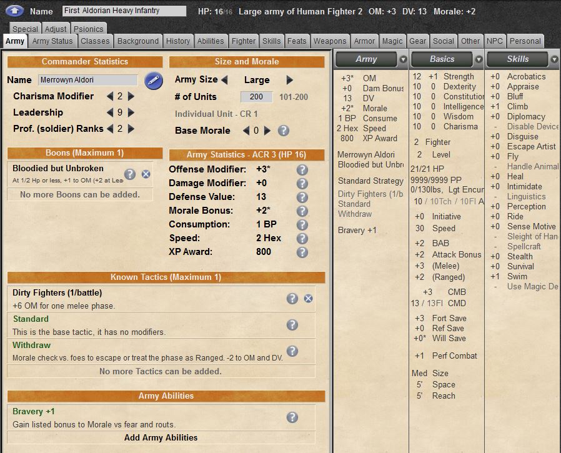The height and width of the screenshot is (453, 561).
Task: Show help for XP Award
Action: click(302, 252)
